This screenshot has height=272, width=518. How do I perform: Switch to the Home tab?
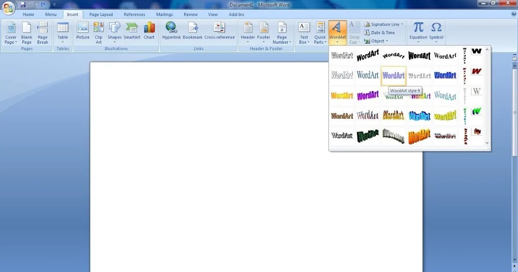tap(28, 14)
